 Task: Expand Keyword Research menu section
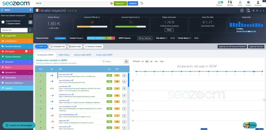pos(17,57)
